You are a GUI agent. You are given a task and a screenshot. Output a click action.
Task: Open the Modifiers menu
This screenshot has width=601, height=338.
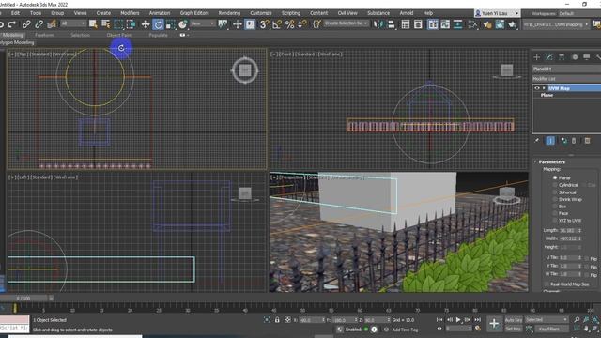point(130,13)
